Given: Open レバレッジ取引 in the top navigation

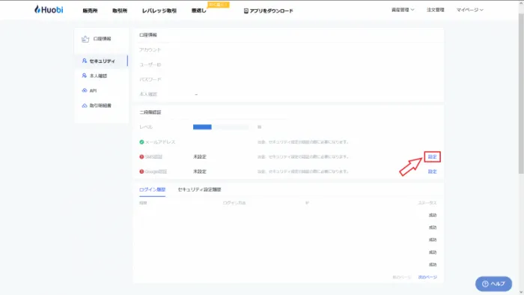Looking at the screenshot, I should (159, 10).
